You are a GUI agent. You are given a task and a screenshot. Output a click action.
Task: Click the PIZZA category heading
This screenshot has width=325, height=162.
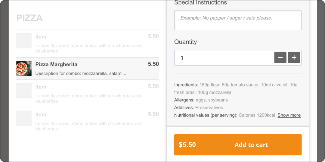click(x=29, y=18)
